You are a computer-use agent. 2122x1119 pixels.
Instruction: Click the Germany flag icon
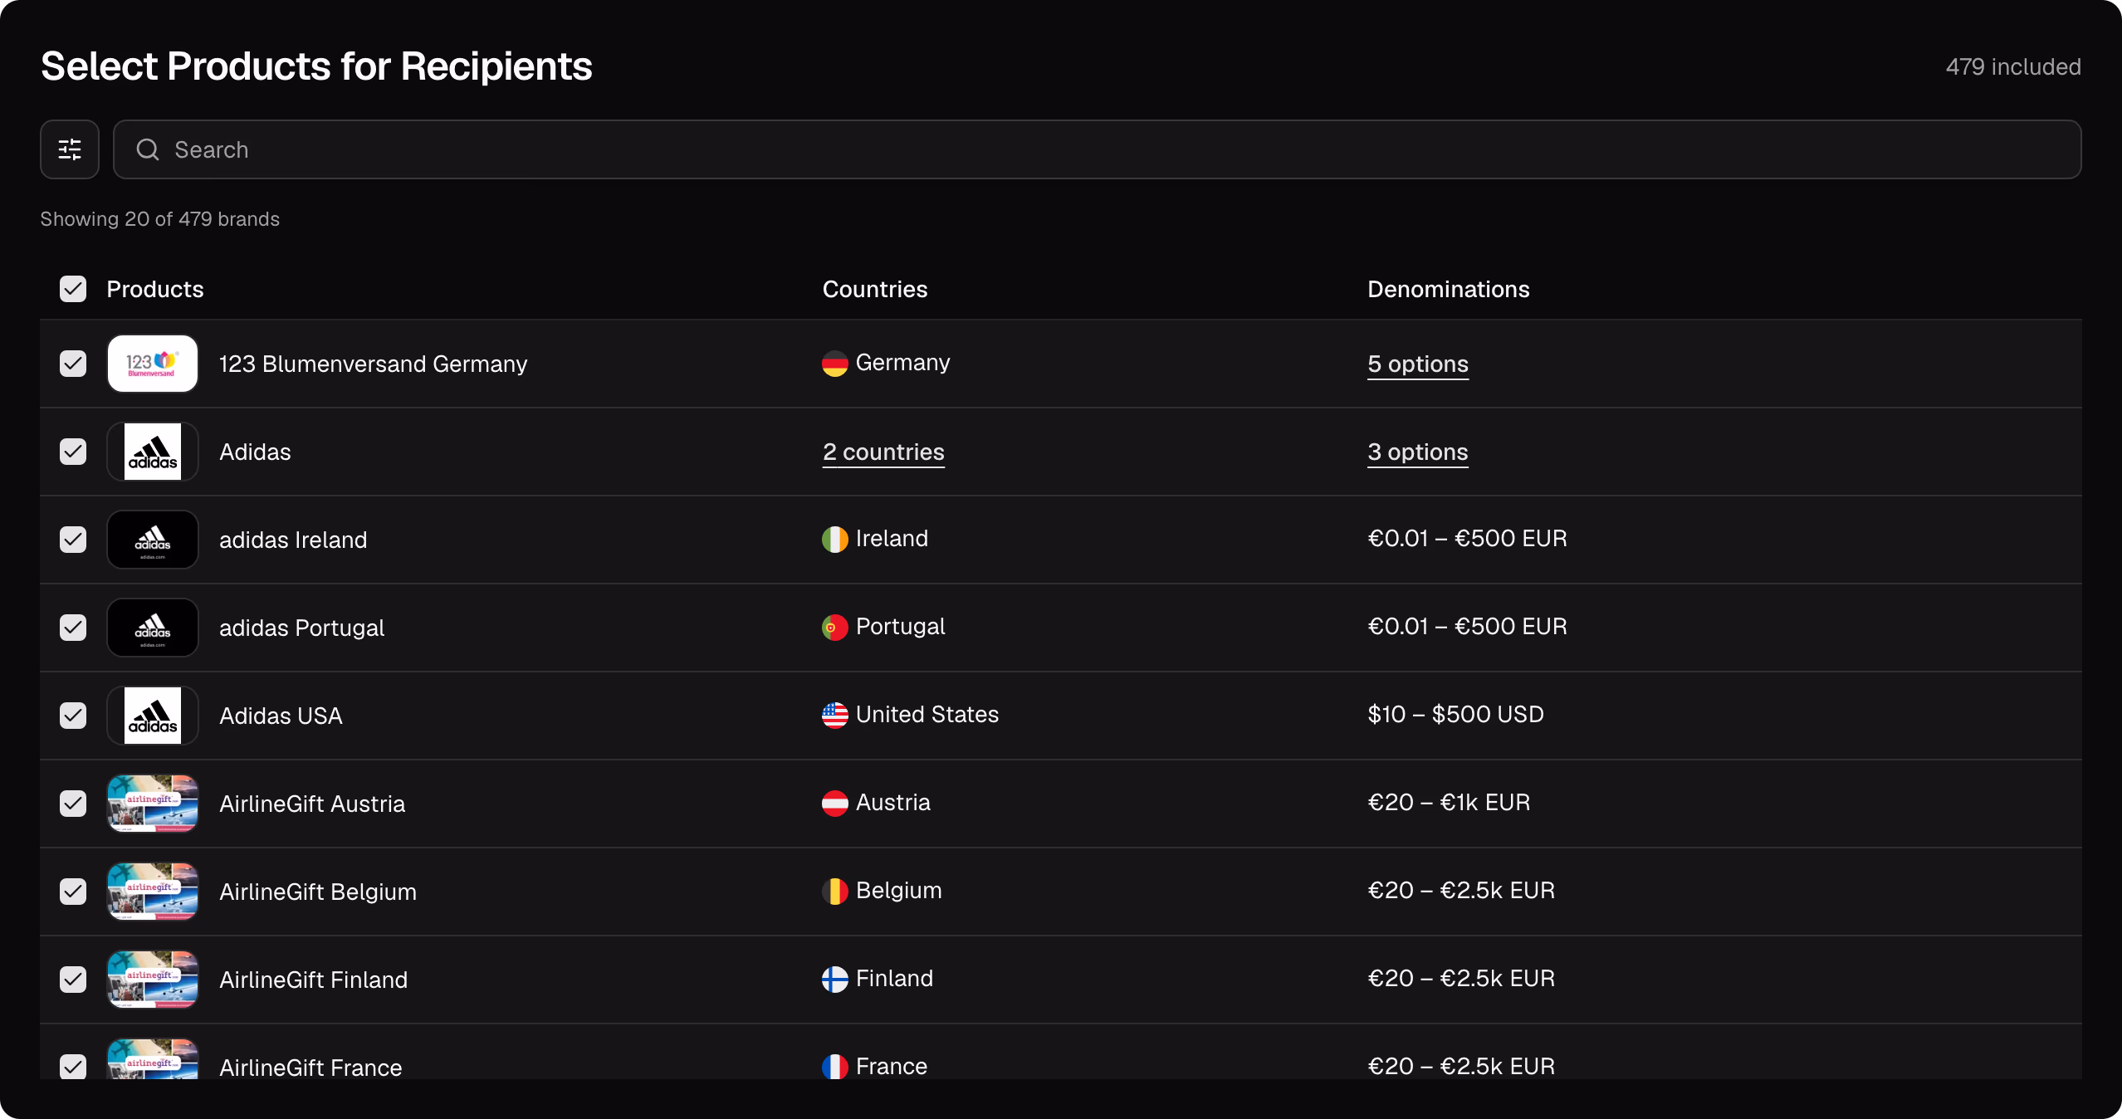click(x=835, y=364)
